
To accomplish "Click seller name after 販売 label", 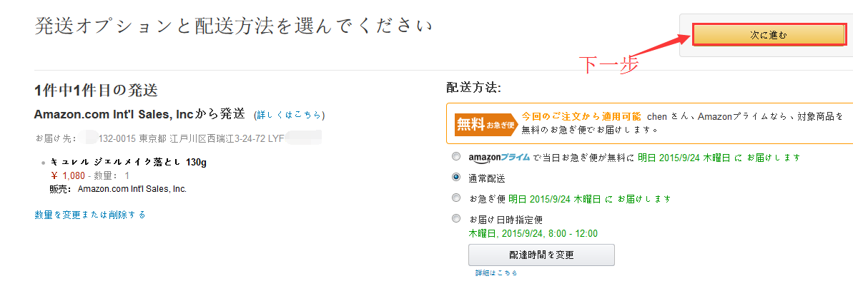I will coord(132,189).
